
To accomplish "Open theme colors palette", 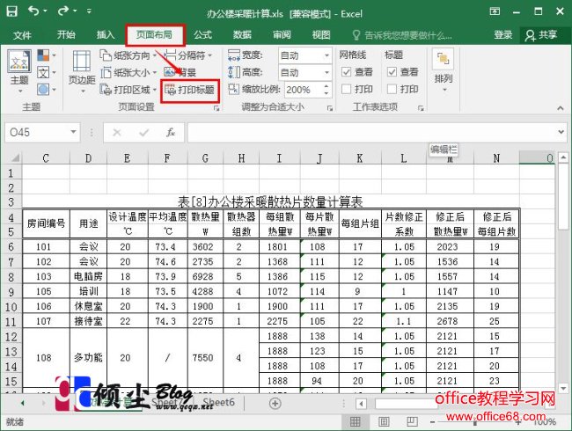I will [47, 55].
